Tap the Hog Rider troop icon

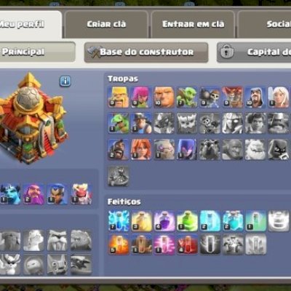click(118, 149)
